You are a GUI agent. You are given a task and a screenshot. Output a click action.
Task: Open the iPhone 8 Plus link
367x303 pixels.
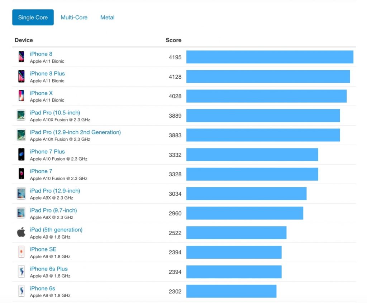(x=47, y=73)
